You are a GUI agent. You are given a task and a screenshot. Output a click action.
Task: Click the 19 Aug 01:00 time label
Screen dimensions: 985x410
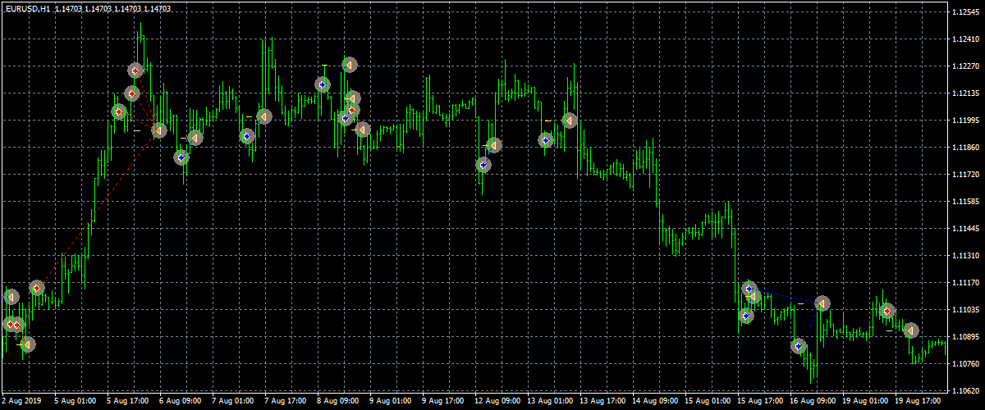click(x=865, y=402)
